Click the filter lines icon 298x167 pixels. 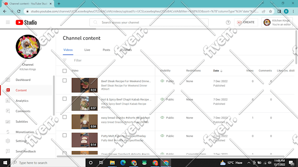(64, 60)
